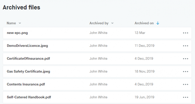
Task: Expand the Archived by column chevron
Action: 112,23
